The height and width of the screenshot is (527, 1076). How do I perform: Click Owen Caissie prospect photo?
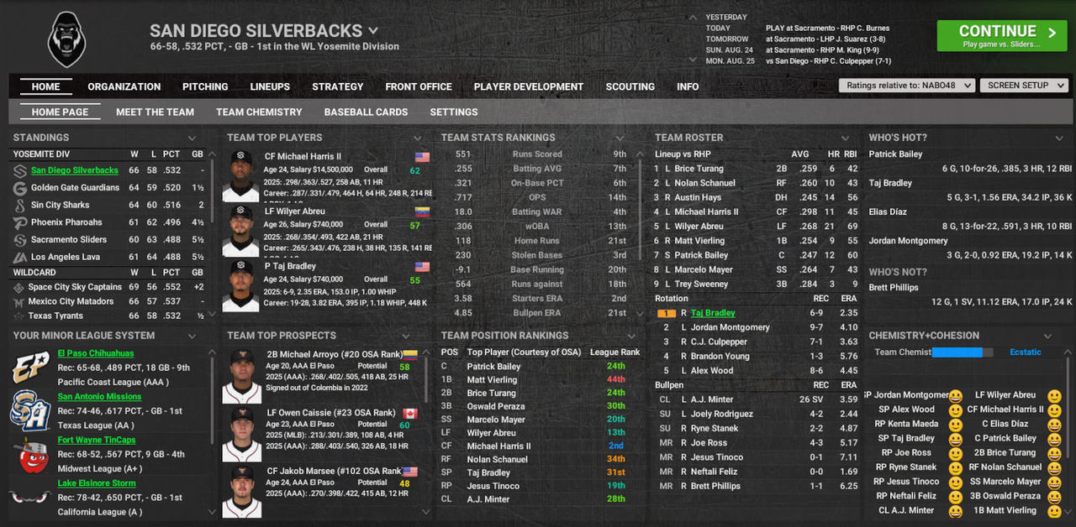click(240, 435)
